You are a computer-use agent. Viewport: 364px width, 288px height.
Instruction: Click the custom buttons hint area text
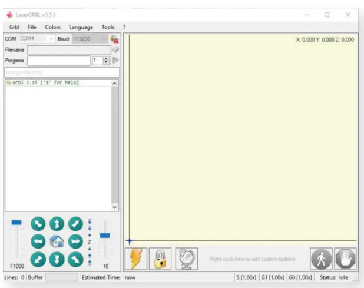(252, 259)
